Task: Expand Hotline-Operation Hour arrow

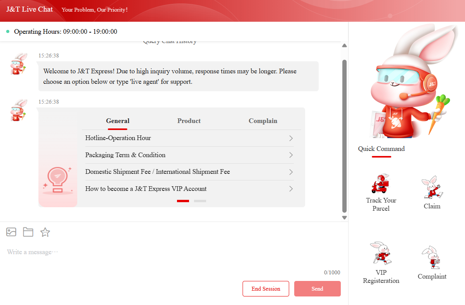Action: (291, 139)
